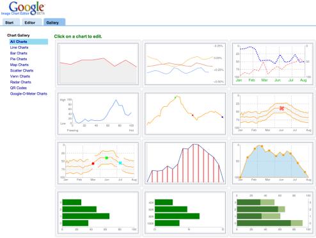This screenshot has width=316, height=238.
Task: Open QR Codes category
Action: pyautogui.click(x=19, y=88)
